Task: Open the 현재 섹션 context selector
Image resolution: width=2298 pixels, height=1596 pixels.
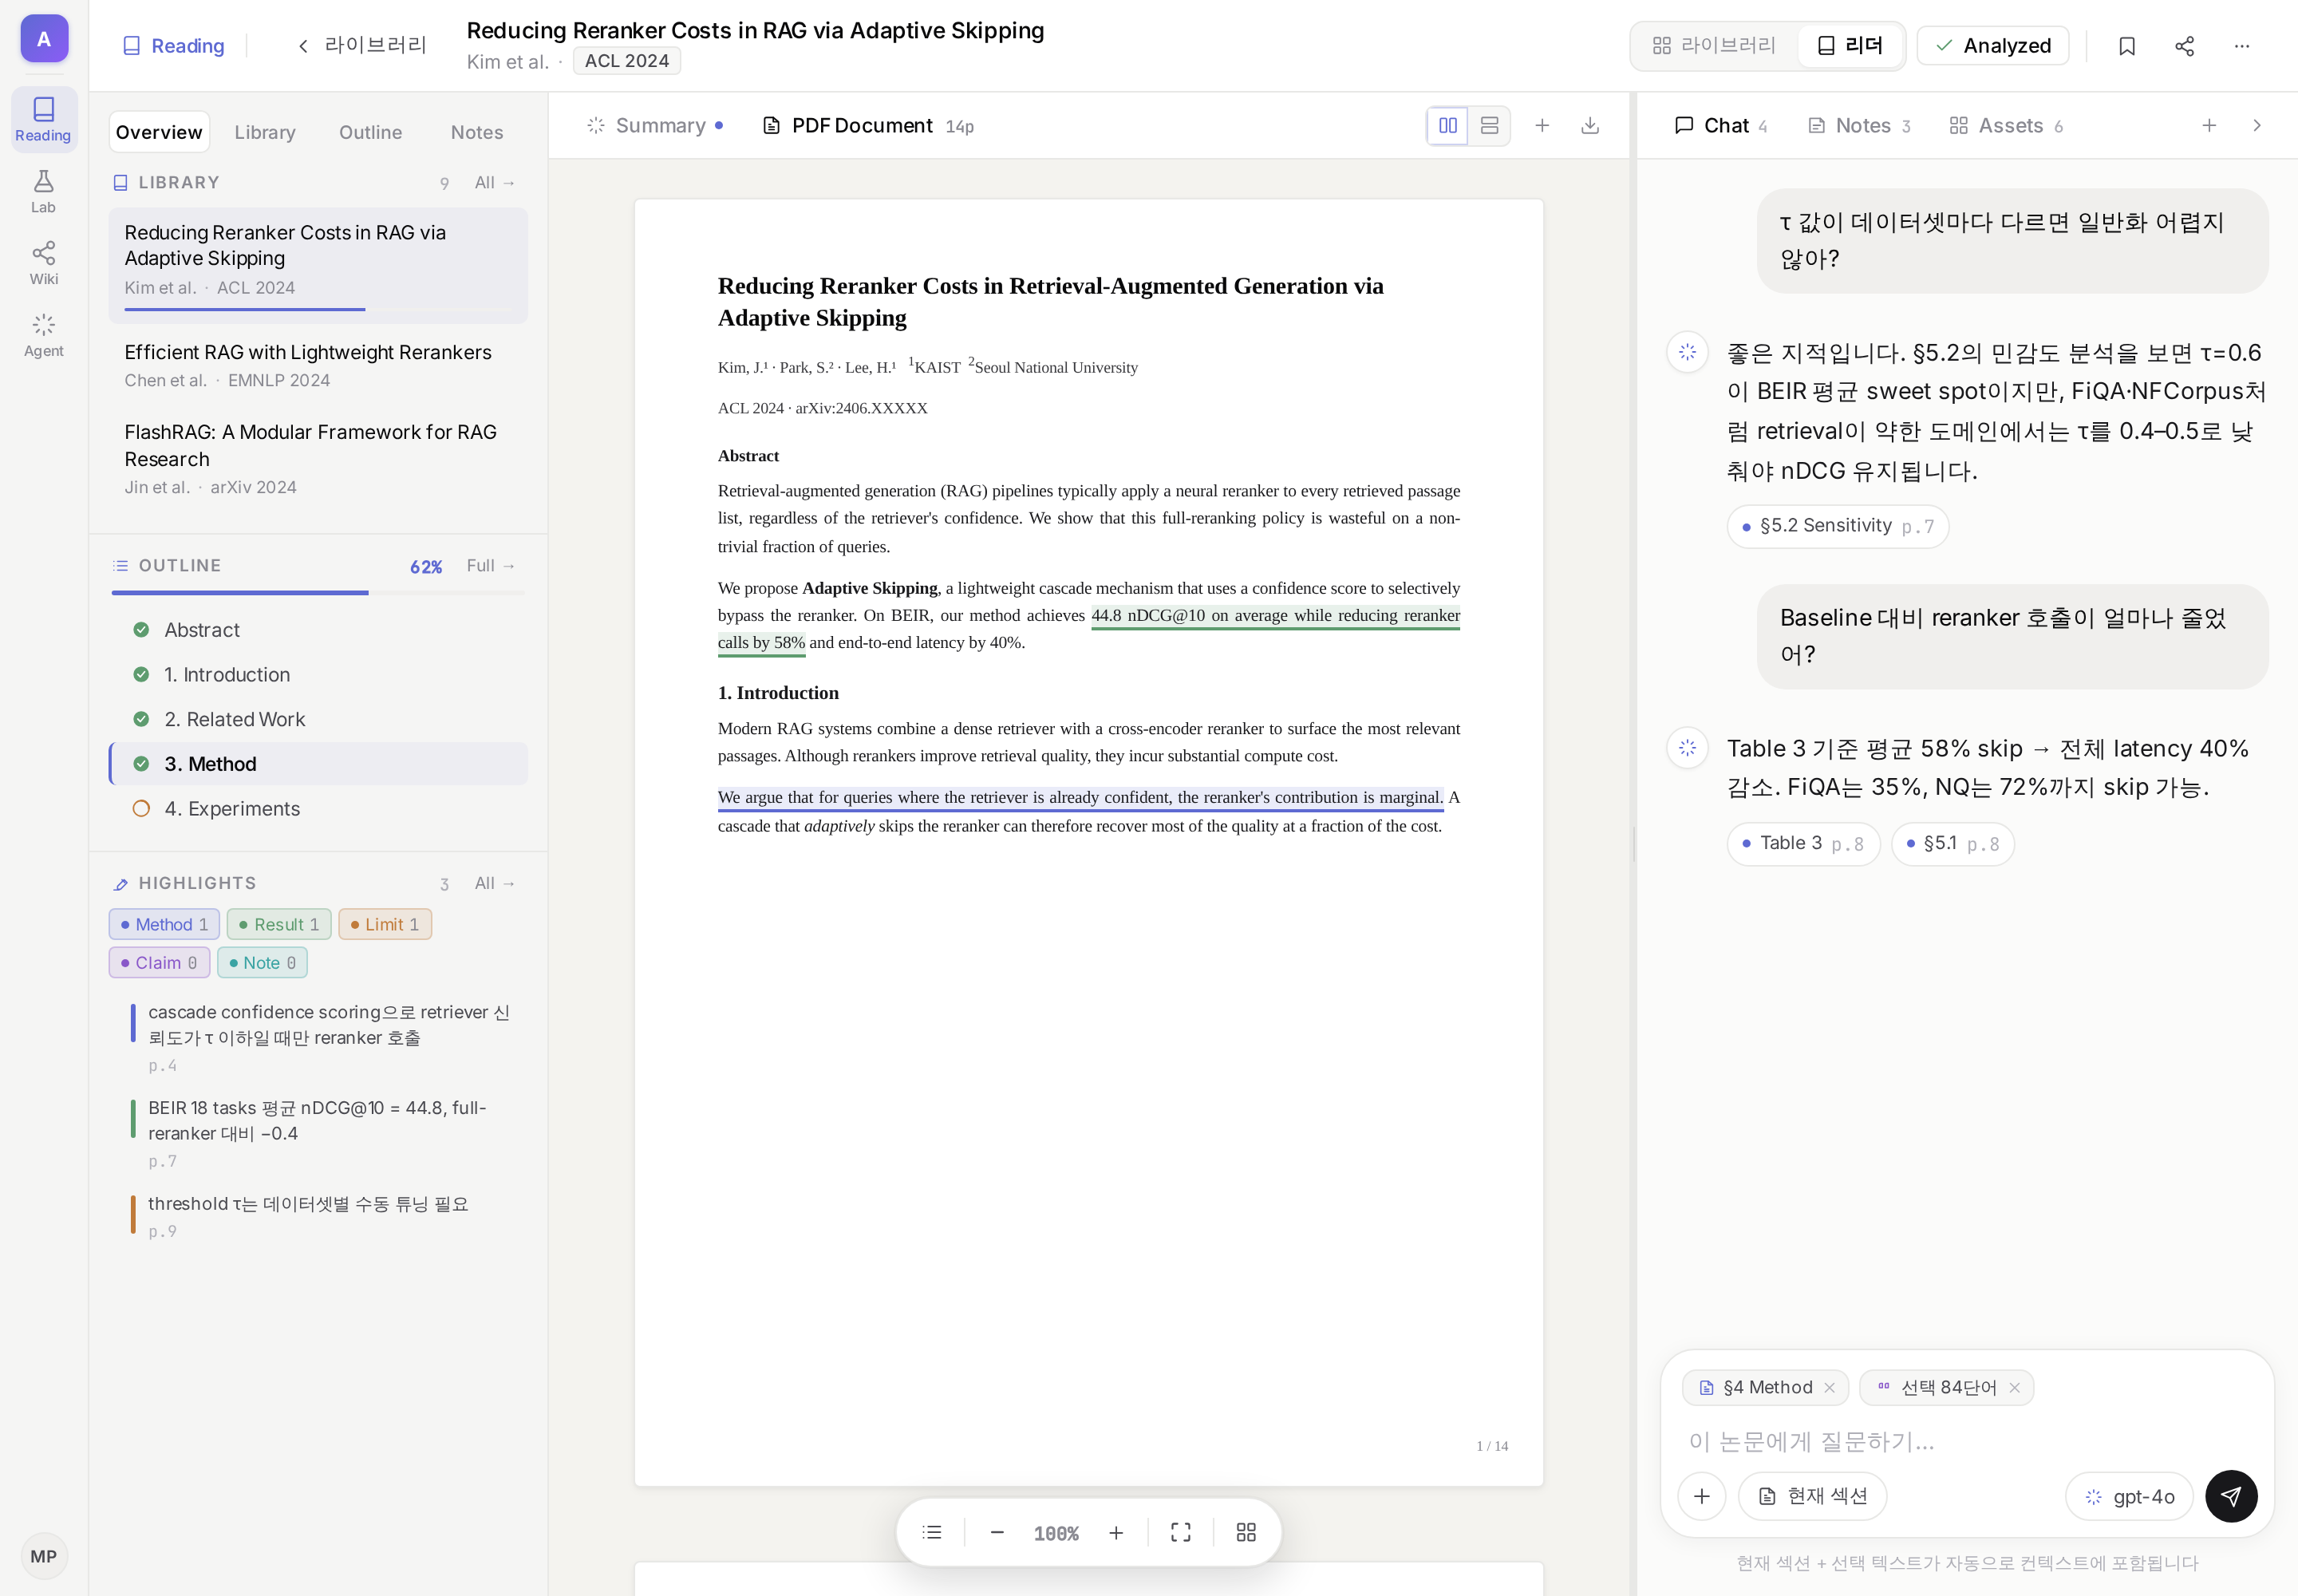Action: (x=1813, y=1497)
